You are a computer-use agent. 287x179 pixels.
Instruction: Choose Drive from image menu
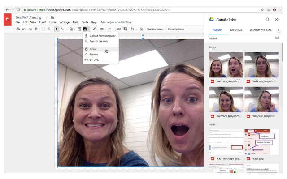pyautogui.click(x=100, y=49)
